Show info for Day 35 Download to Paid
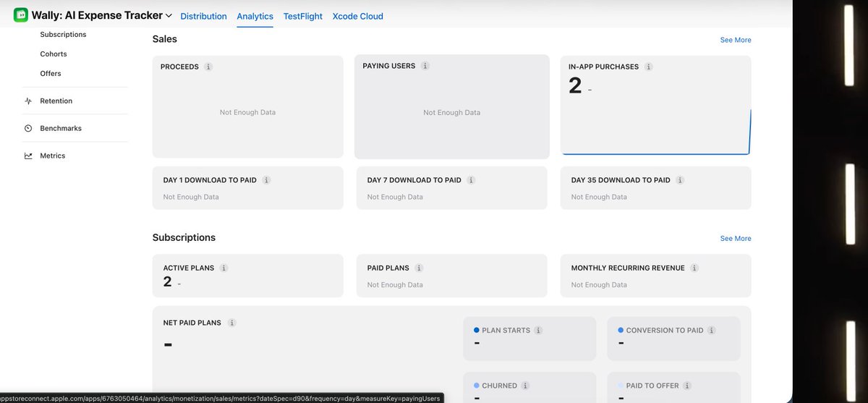 (680, 180)
